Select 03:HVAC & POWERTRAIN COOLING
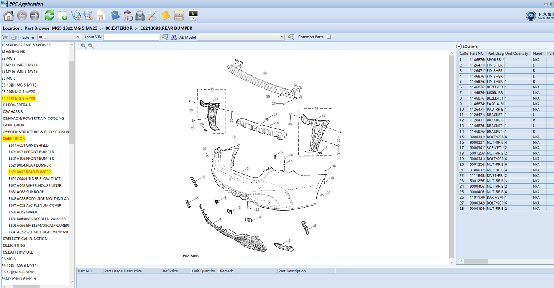 pyautogui.click(x=34, y=118)
